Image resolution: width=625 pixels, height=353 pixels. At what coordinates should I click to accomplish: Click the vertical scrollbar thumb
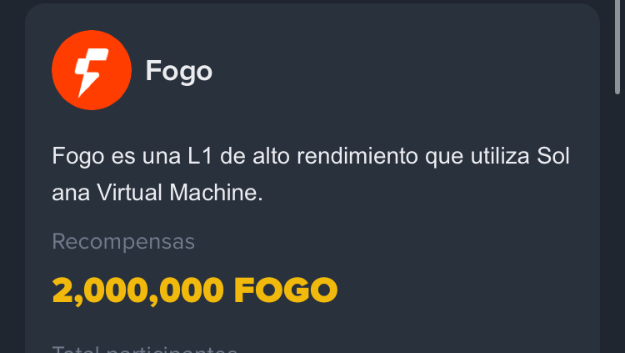tap(617, 47)
